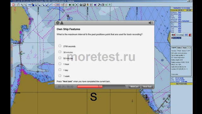Click the red buoy marker icon
The width and height of the screenshot is (202, 114).
coord(91,5)
